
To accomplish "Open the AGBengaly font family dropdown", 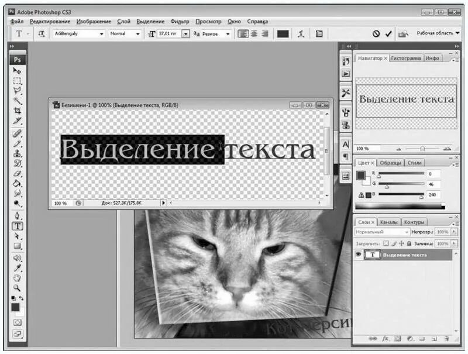I will [x=101, y=34].
